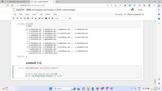Cut selected cells with the scissors icon
The width and height of the screenshot is (162, 91).
pyautogui.click(x=21, y=18)
